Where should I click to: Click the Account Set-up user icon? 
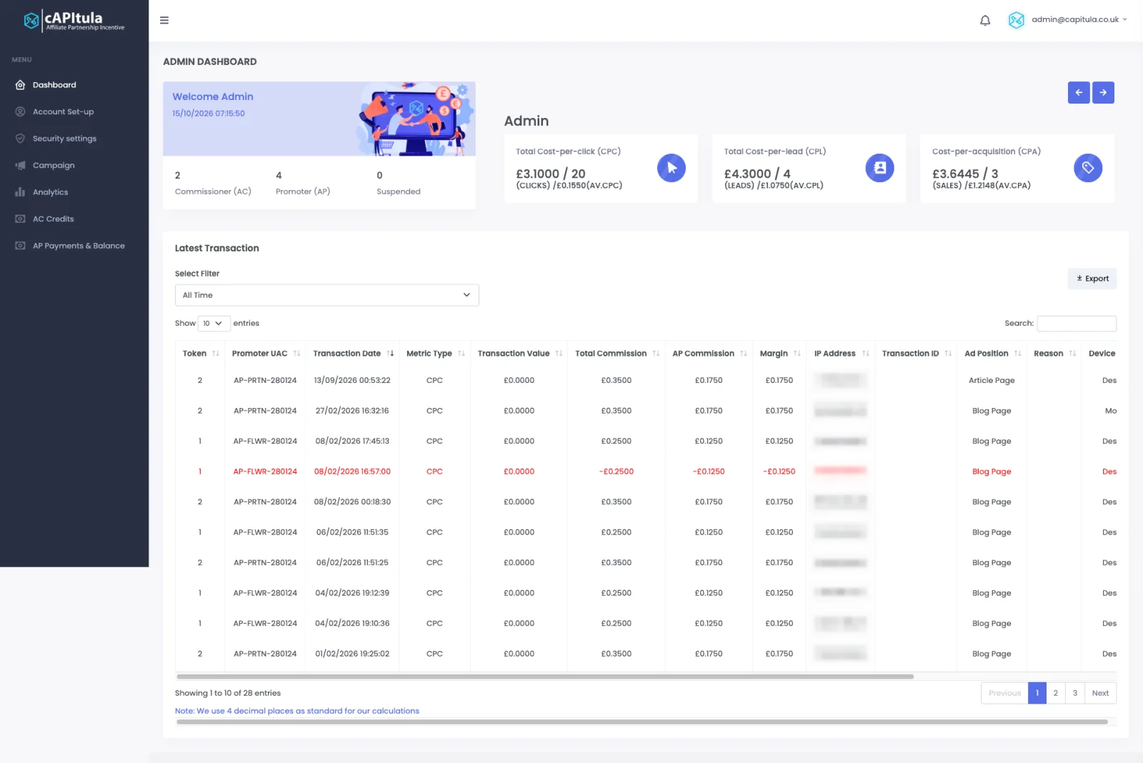pos(20,111)
